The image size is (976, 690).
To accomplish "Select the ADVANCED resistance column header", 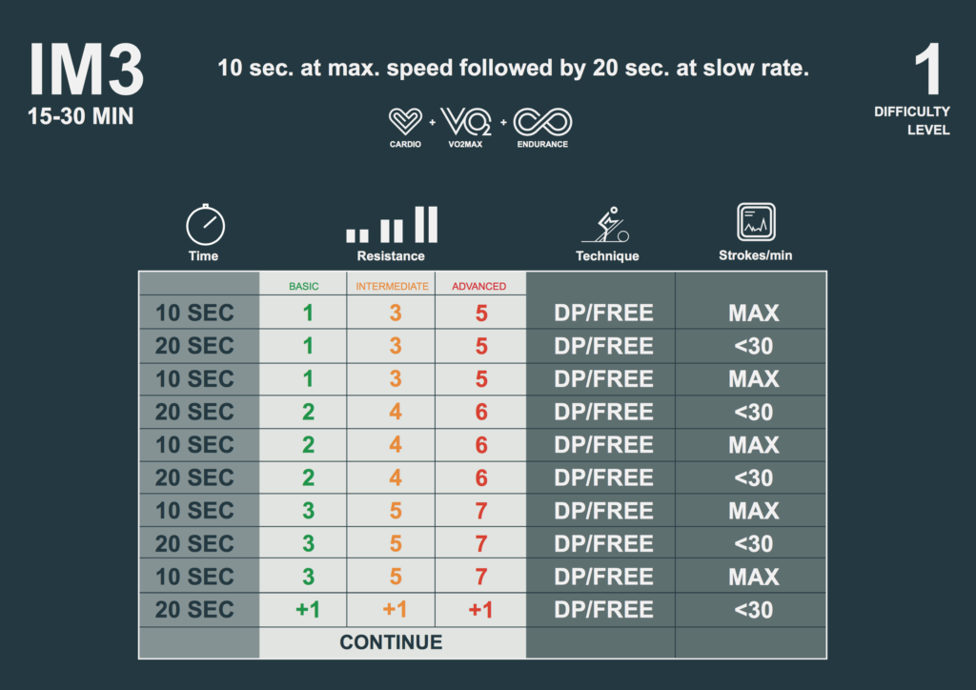I will click(479, 286).
